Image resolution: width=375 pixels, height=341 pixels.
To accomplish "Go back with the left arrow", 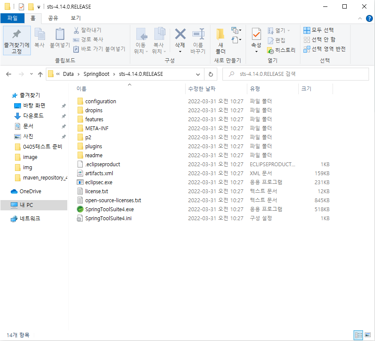I will coord(9,74).
